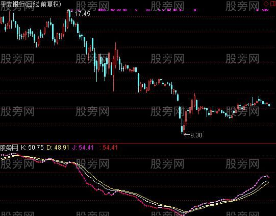Click the 股旁网 indicator name label
The height and width of the screenshot is (216, 276).
[x=9, y=148]
